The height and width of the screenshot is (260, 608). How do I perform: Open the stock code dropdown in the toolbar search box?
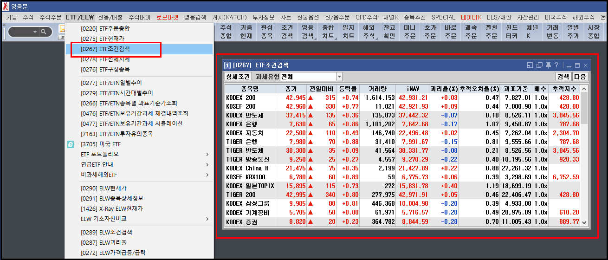tap(35, 32)
